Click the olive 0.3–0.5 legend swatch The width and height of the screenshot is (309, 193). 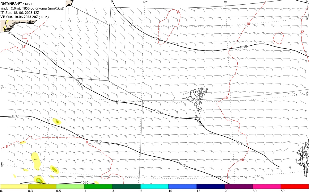point(42,187)
